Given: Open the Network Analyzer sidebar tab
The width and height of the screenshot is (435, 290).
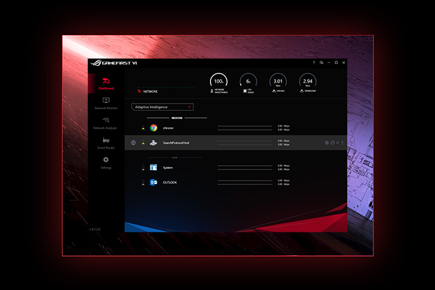Looking at the screenshot, I should (x=105, y=123).
